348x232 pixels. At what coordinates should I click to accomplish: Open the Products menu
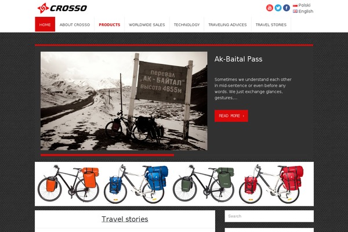click(x=110, y=24)
